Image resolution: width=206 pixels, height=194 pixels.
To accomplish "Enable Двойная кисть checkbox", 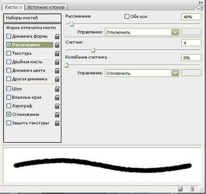I will tap(9, 62).
